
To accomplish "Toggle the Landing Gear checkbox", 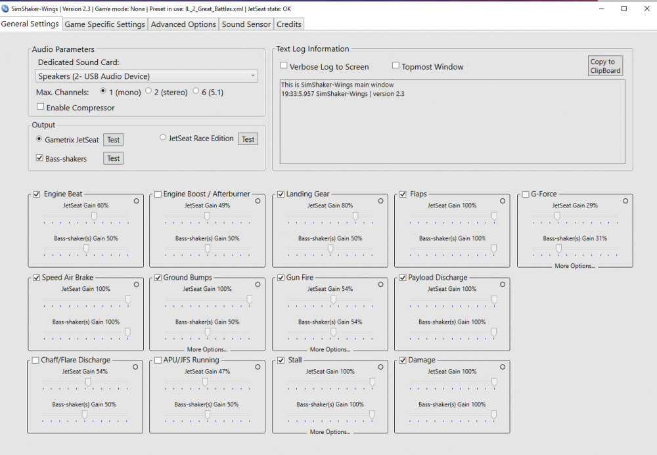I will [281, 194].
